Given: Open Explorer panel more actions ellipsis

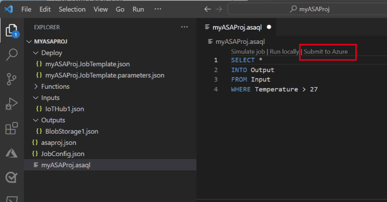Looking at the screenshot, I should coord(185,27).
